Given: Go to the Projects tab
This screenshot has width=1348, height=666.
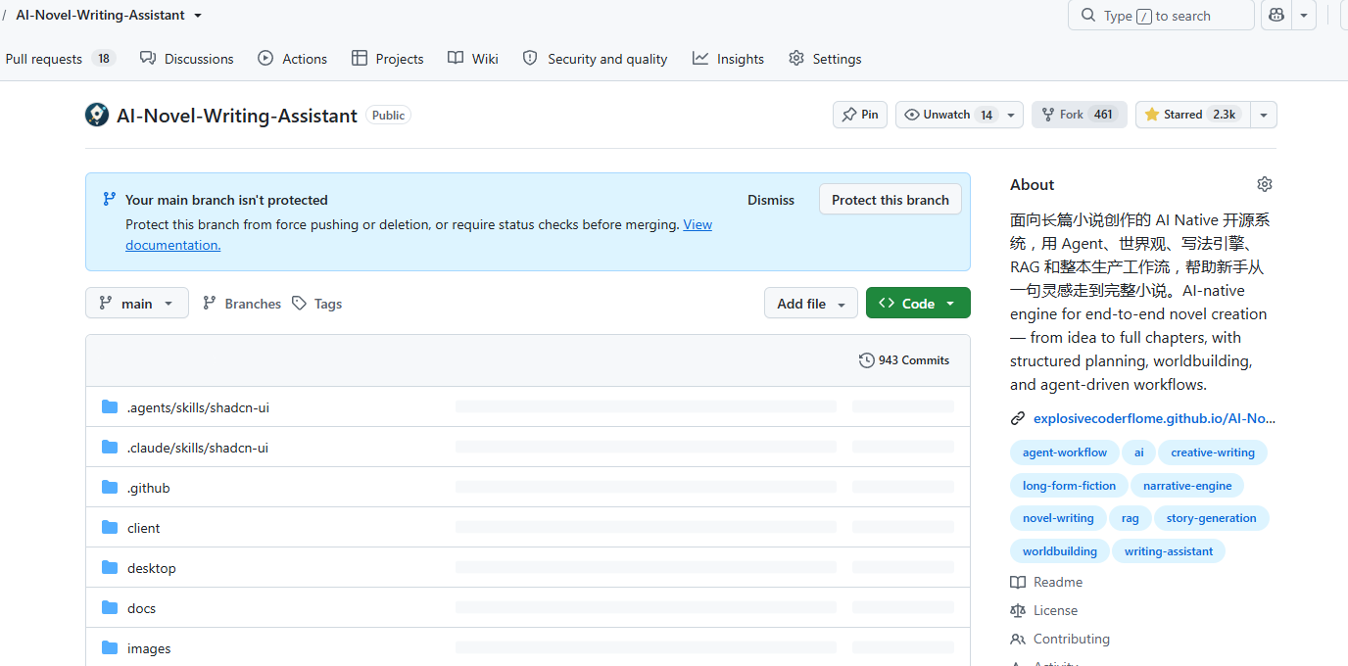Looking at the screenshot, I should [x=388, y=59].
